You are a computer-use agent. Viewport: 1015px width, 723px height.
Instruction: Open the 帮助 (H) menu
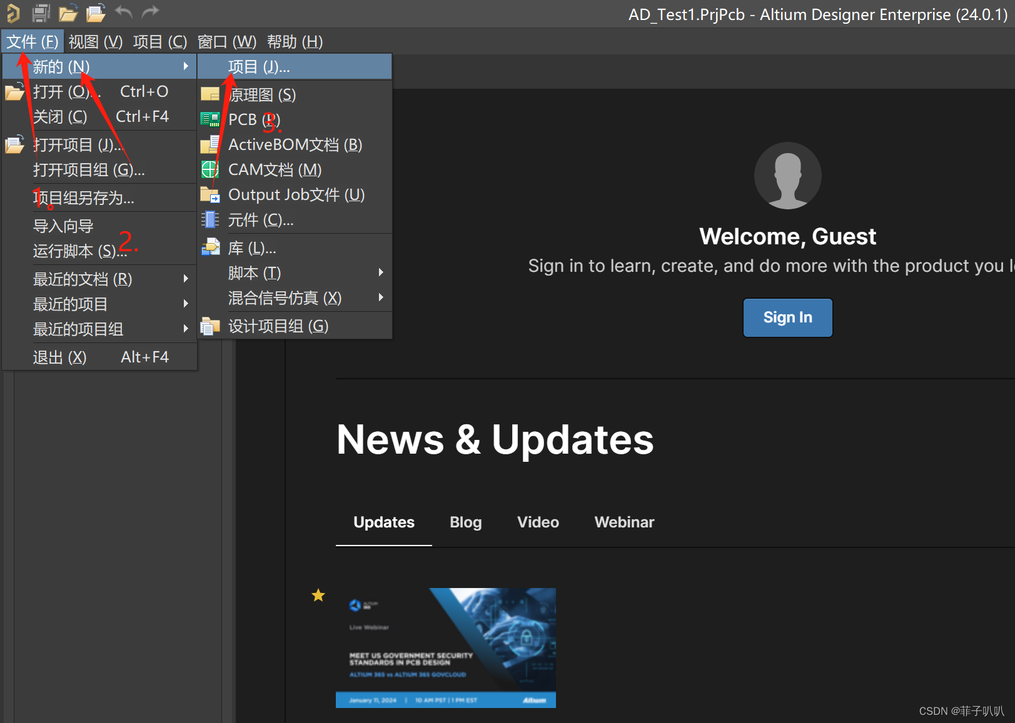point(295,42)
